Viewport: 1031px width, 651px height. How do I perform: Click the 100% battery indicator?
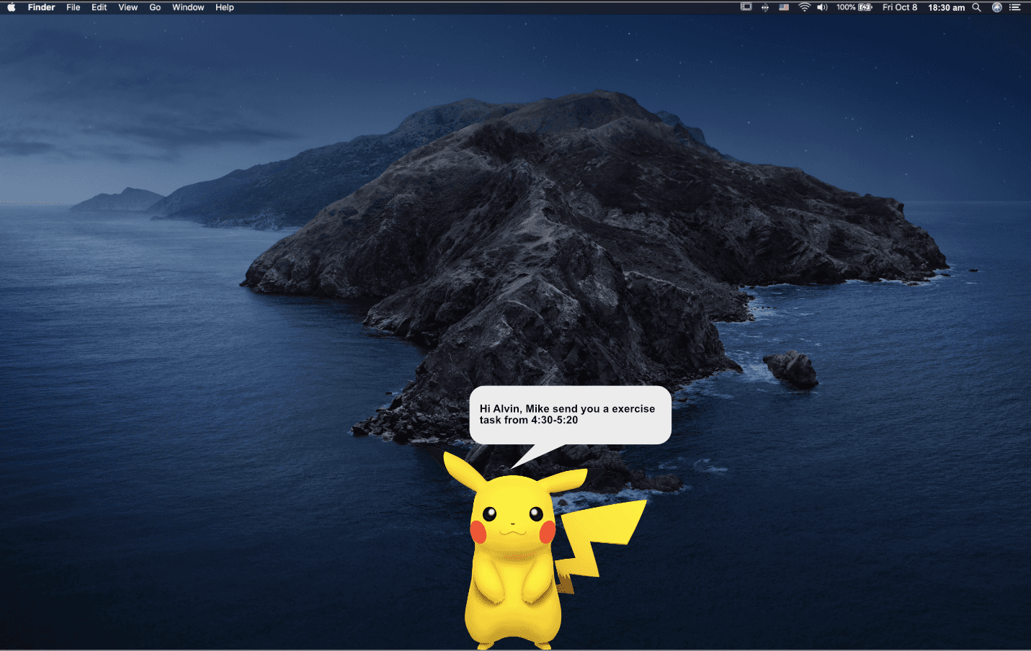(854, 7)
